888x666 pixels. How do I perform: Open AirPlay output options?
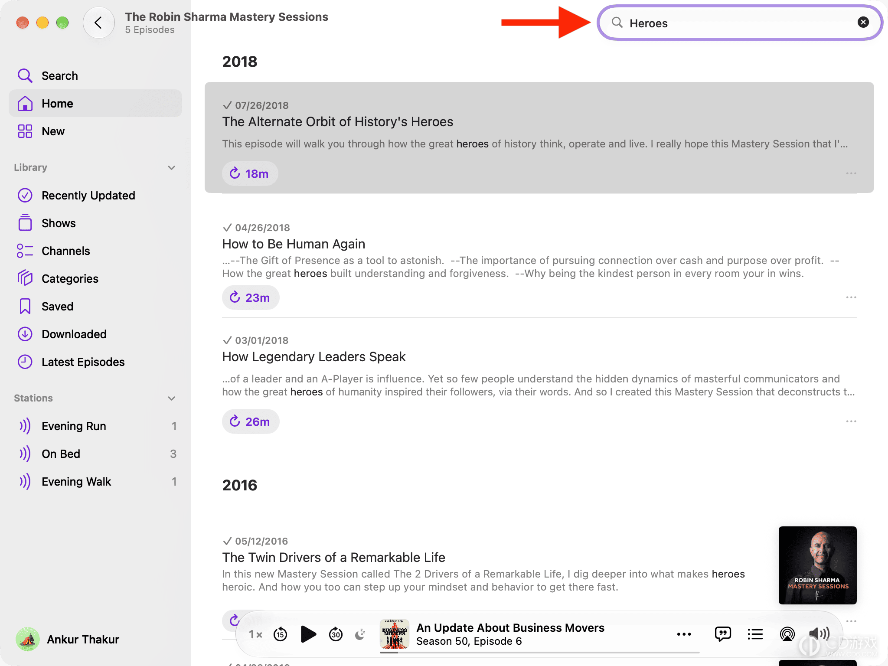[x=787, y=634]
